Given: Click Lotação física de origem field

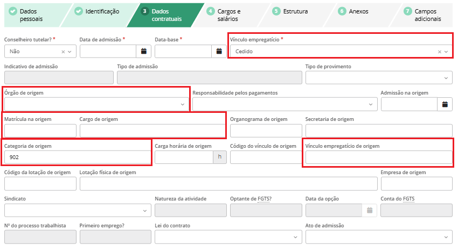Looking at the screenshot, I should click(228, 184).
